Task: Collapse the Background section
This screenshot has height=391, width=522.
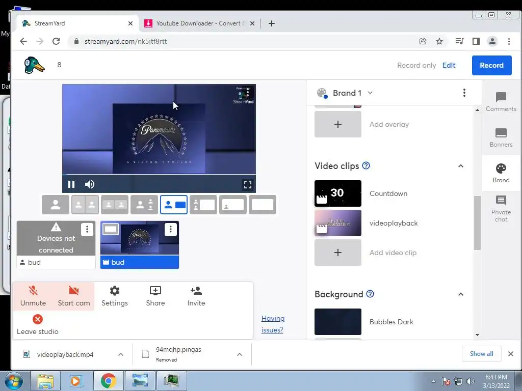Action: (461, 294)
